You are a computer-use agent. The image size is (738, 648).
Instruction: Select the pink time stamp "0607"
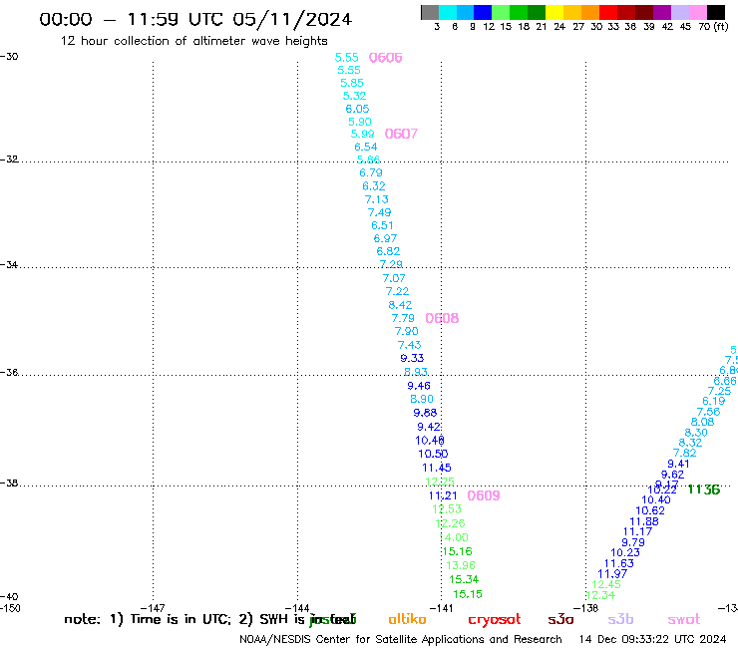point(401,134)
